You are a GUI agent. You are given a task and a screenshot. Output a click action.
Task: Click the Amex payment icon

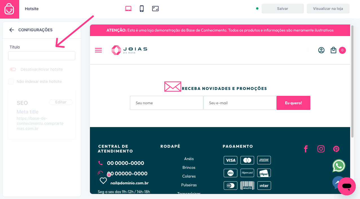264,160
